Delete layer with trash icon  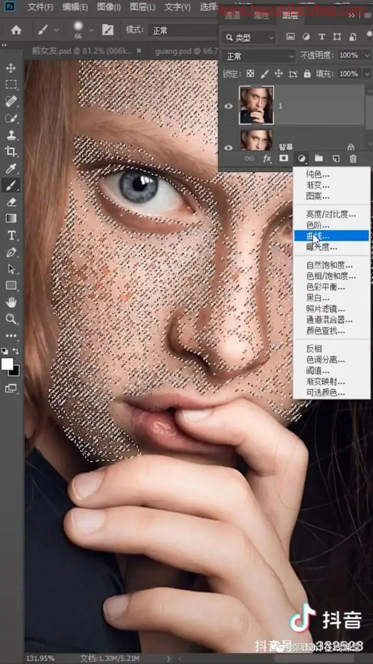(x=353, y=158)
